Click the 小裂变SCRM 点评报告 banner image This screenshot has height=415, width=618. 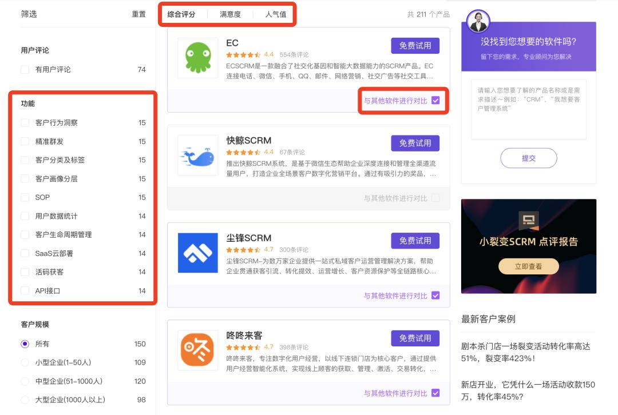pos(529,246)
